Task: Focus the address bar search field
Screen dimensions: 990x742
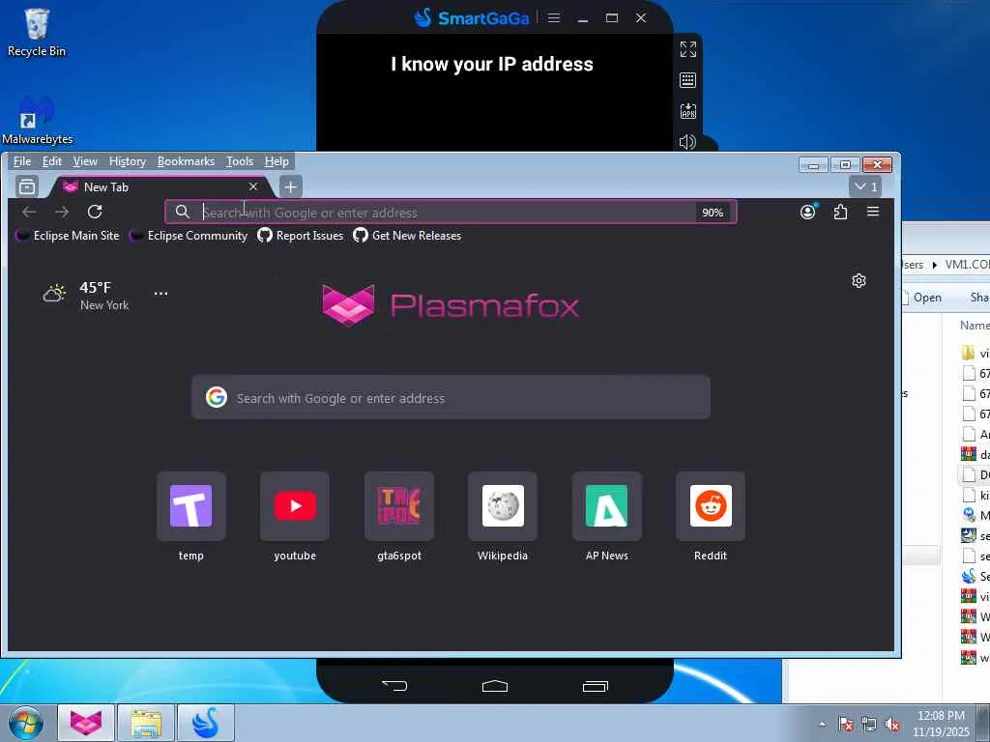Action: pyautogui.click(x=451, y=212)
